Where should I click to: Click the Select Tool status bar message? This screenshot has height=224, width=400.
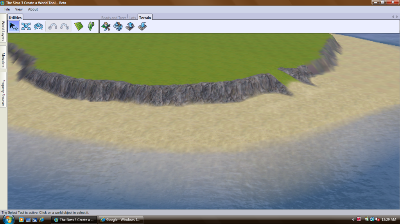coord(45,213)
